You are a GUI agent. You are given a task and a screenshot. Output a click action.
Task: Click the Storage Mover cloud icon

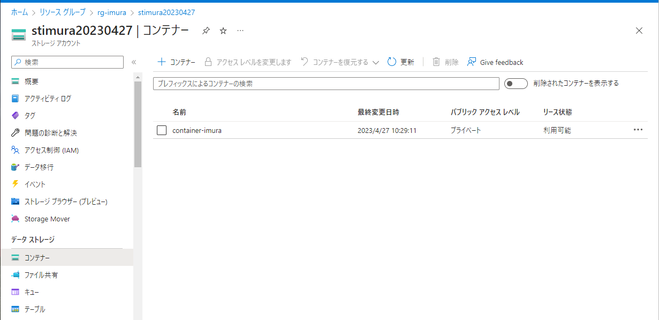pos(15,219)
